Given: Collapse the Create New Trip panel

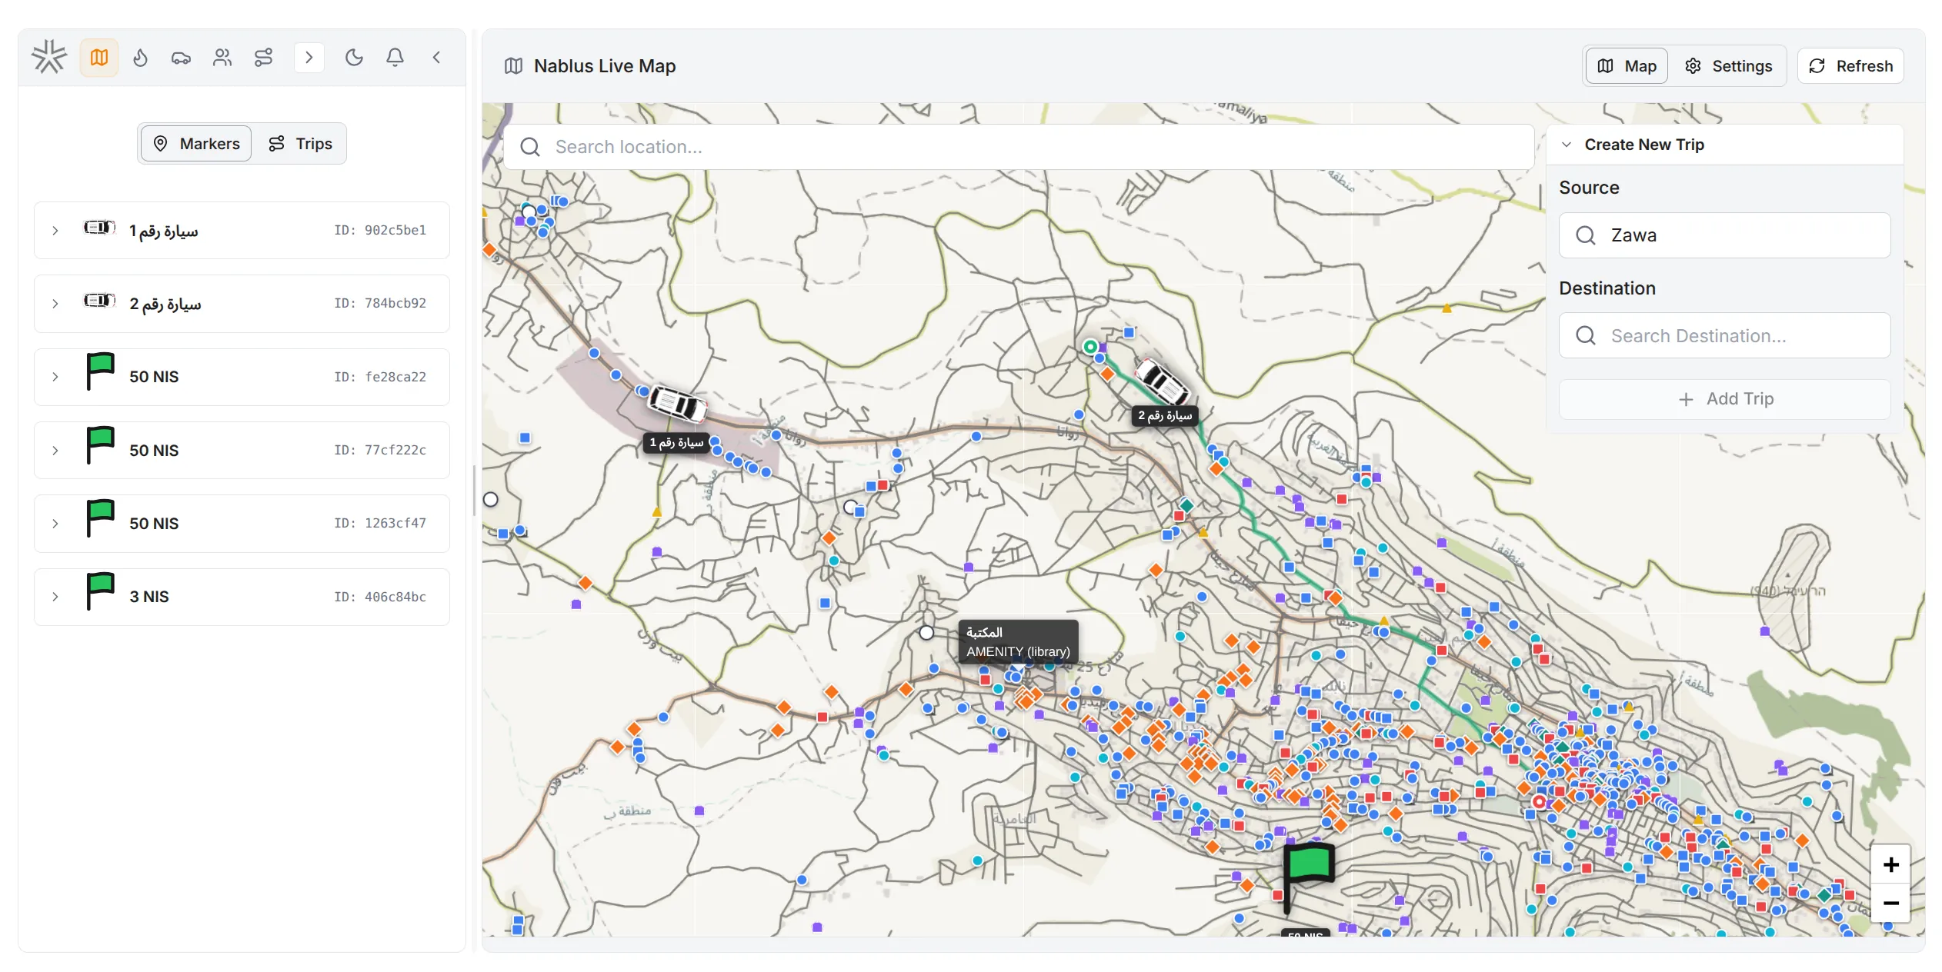Looking at the screenshot, I should [1567, 145].
